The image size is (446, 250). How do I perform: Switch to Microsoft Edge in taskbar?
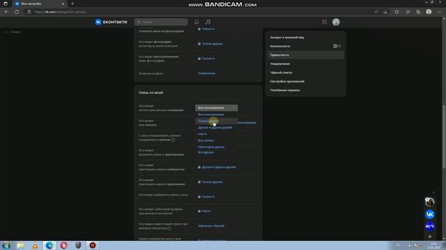point(49,245)
